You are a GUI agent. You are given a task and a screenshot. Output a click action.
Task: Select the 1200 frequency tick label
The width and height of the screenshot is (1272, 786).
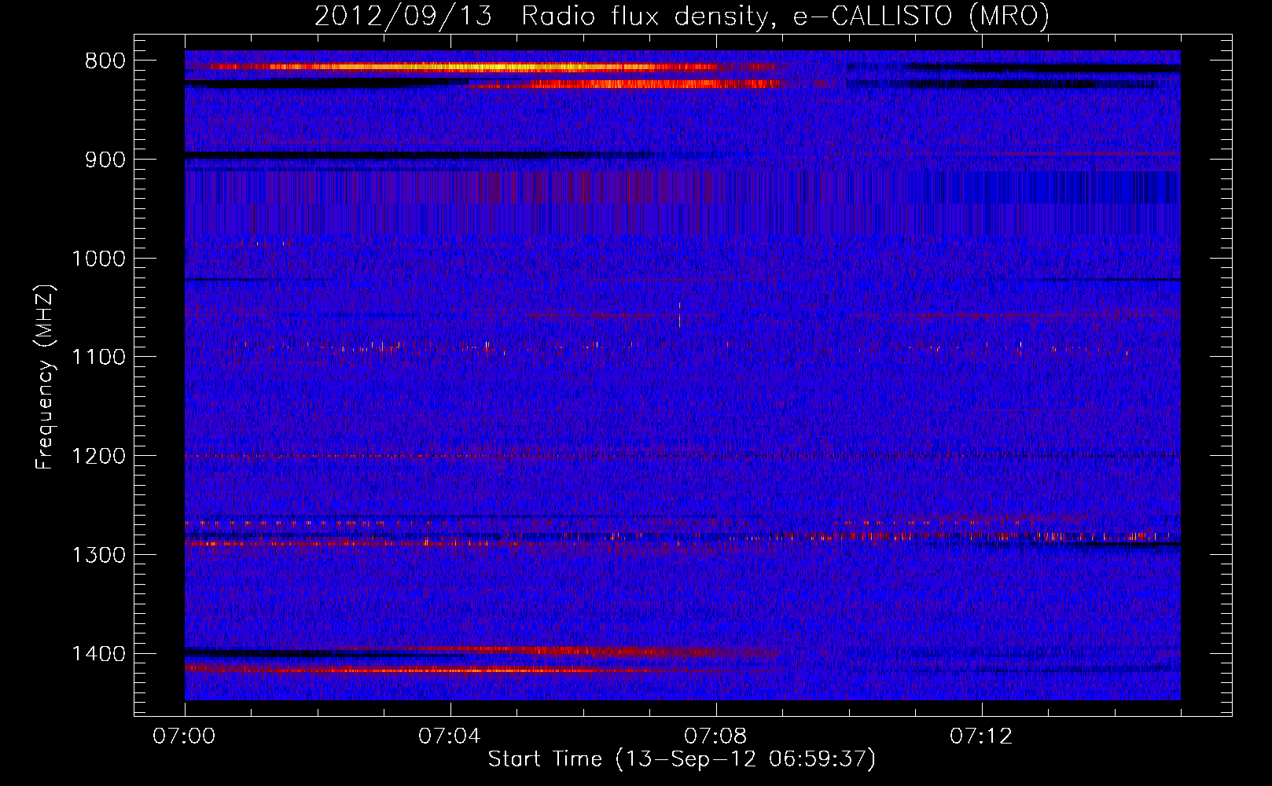coord(98,457)
